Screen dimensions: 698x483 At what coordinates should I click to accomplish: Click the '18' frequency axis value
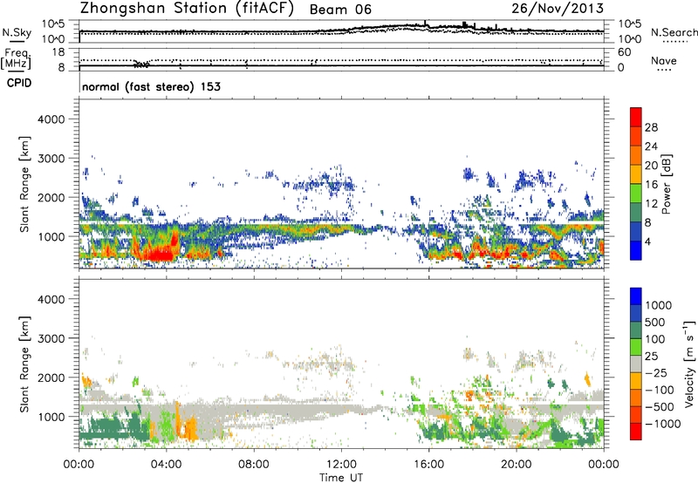pos(58,52)
